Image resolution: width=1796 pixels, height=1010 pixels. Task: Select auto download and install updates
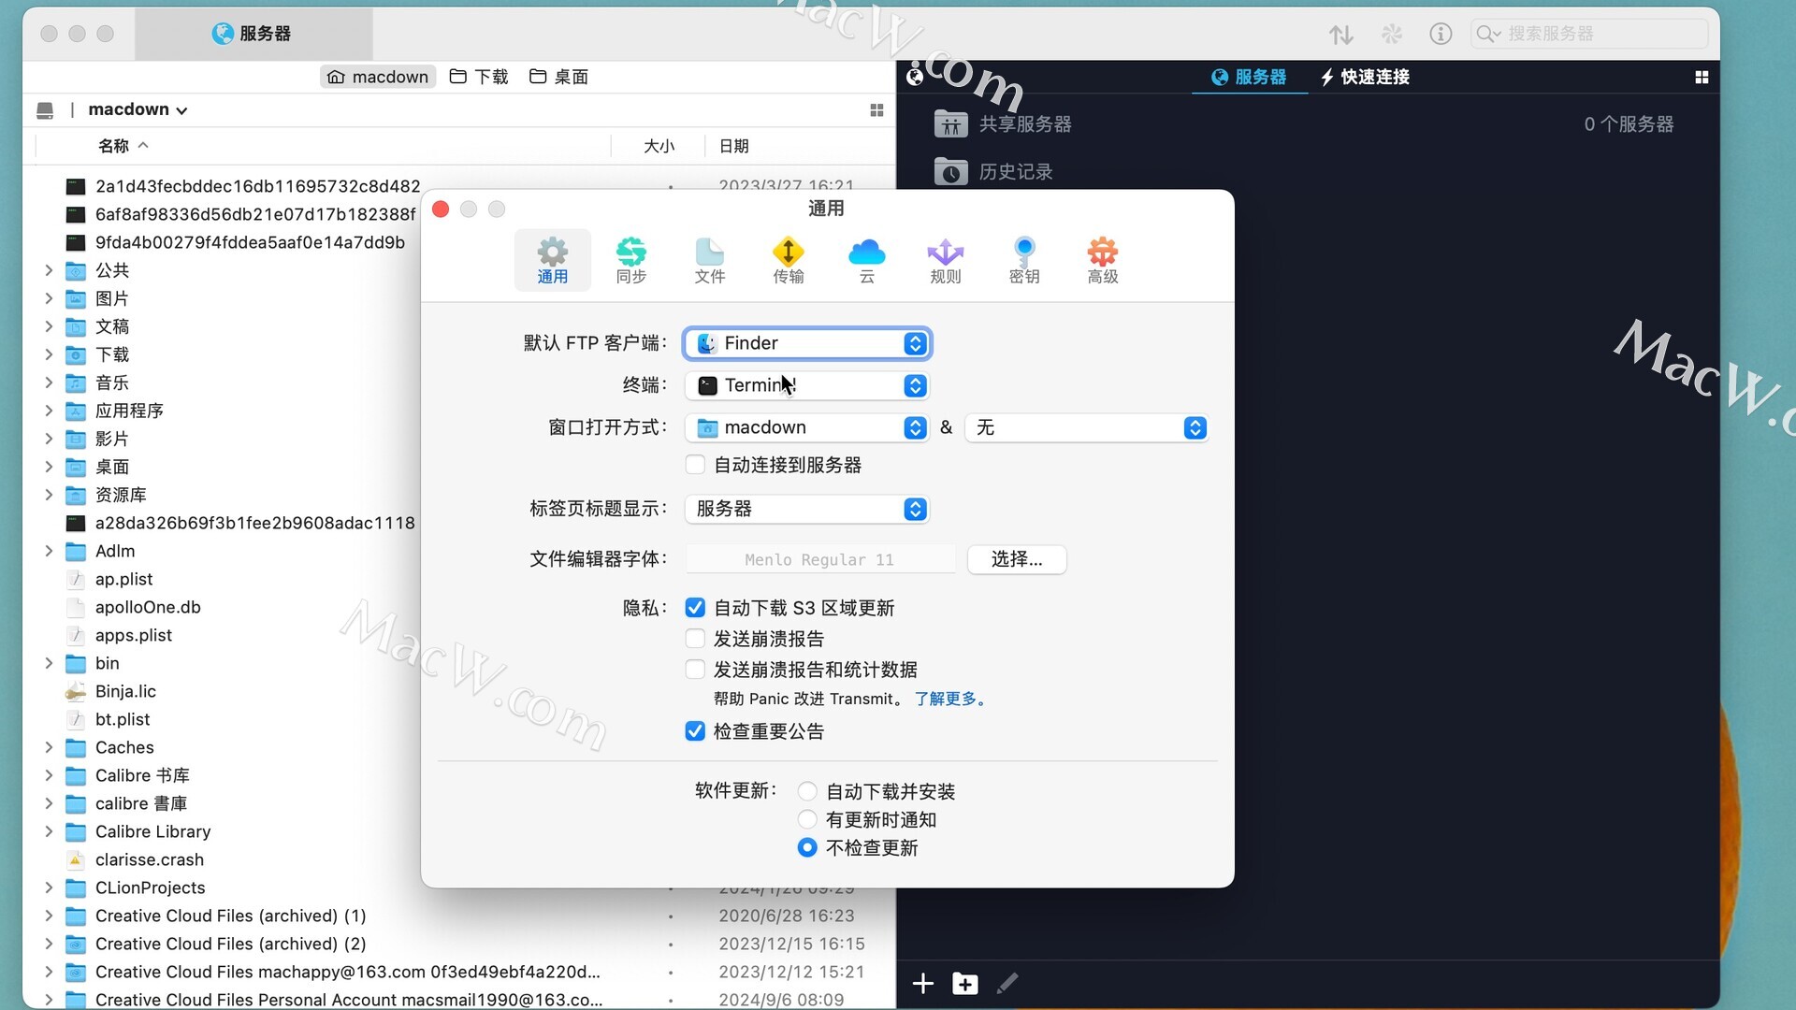807,792
